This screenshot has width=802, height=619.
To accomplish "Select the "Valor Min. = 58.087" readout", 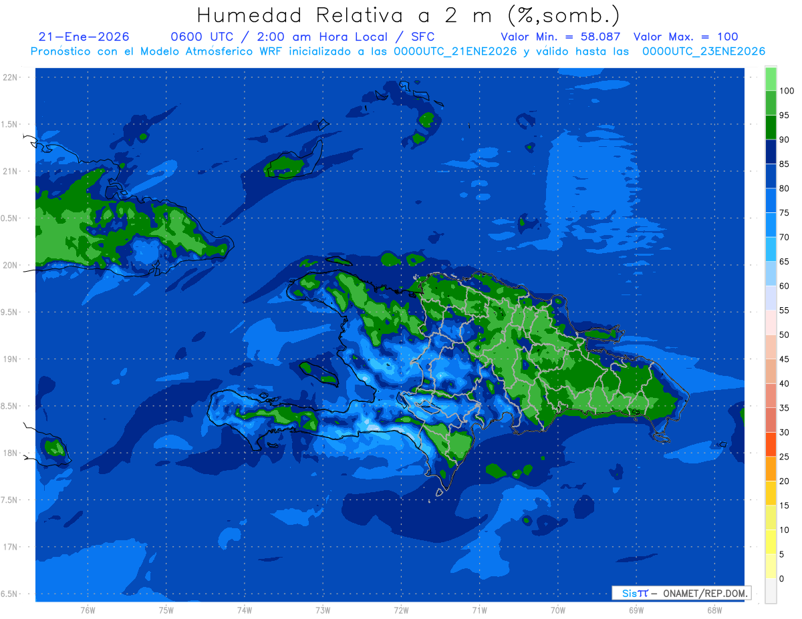I will pos(560,37).
